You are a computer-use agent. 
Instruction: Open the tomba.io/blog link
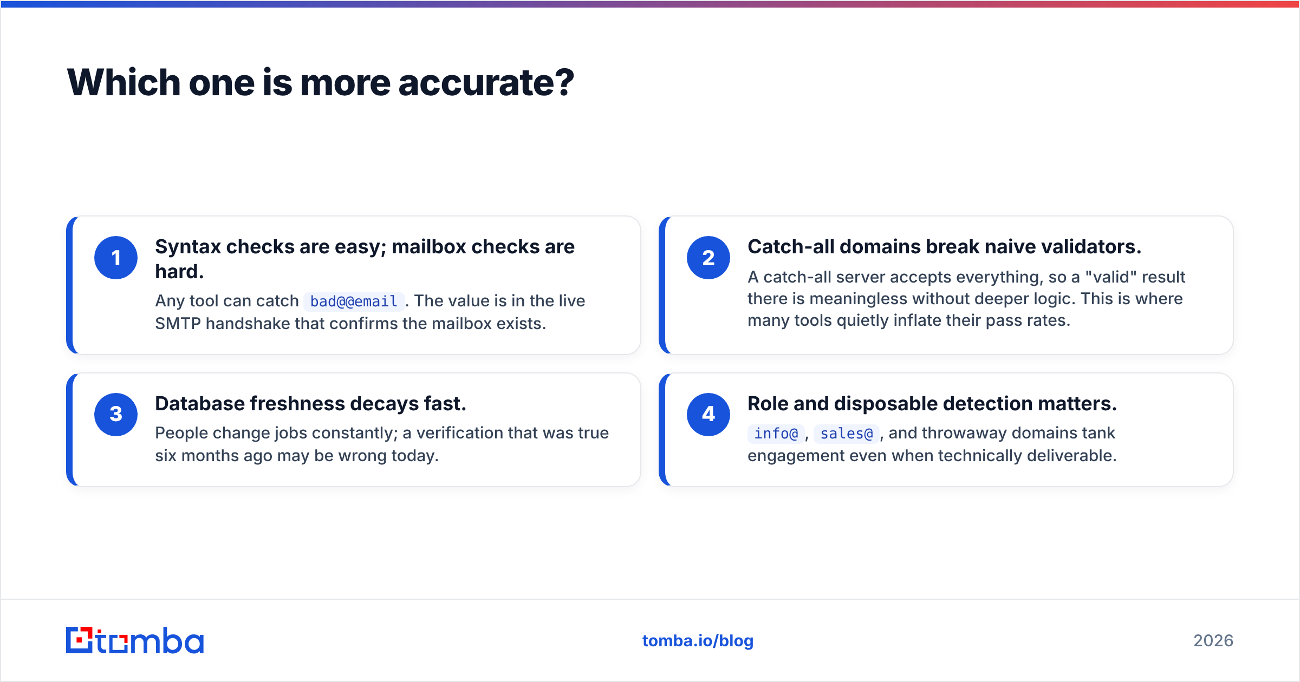click(698, 641)
